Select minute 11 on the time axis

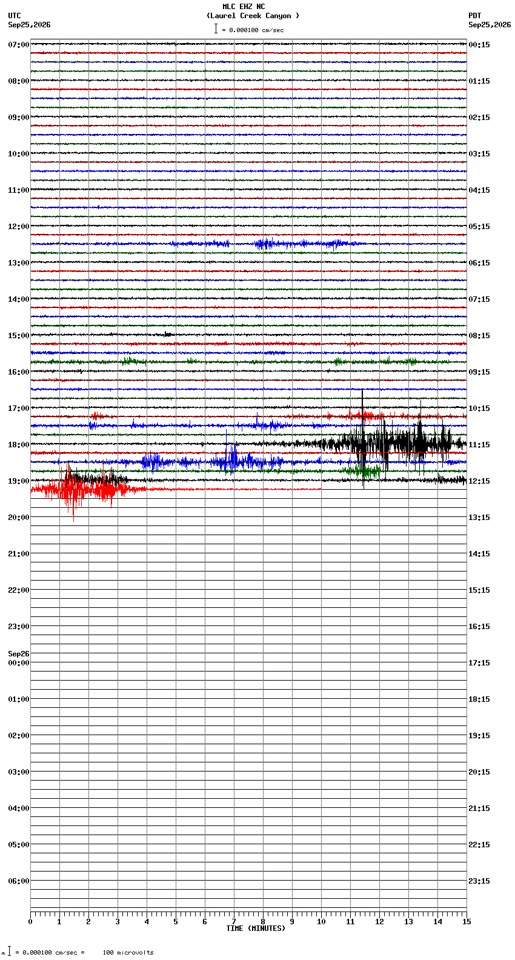point(350,922)
